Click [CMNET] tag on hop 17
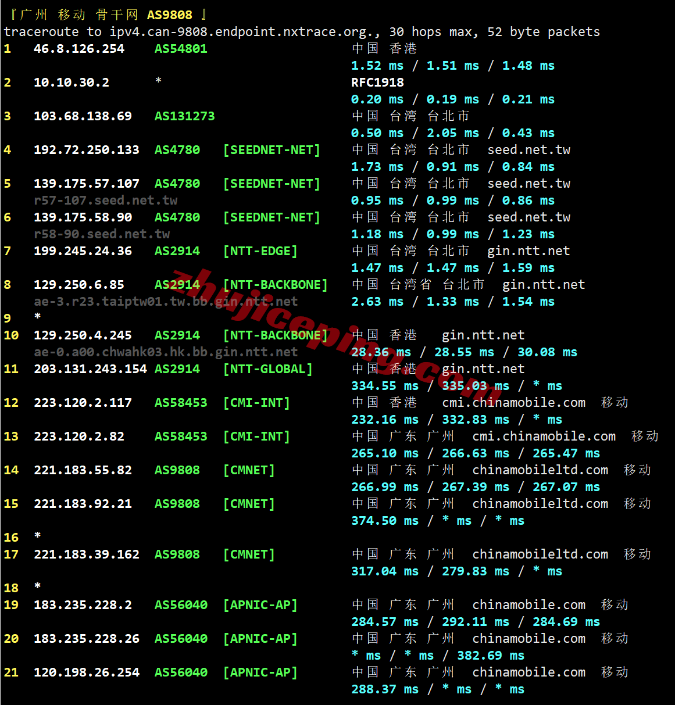 pyautogui.click(x=249, y=554)
